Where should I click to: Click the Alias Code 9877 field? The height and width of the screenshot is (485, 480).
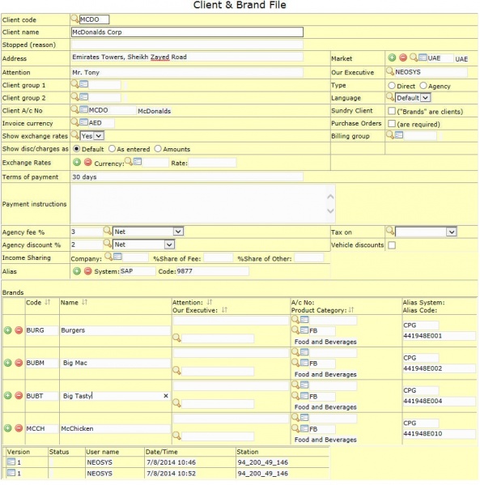[x=212, y=271]
